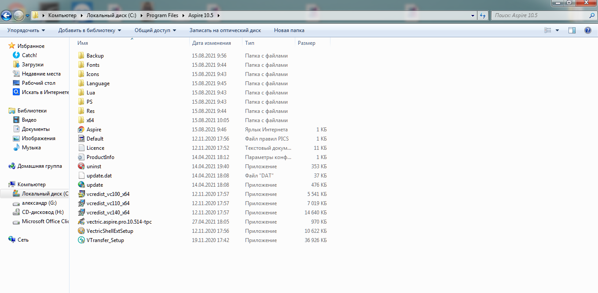
Task: Open the Общий доступ dropdown
Action: point(155,30)
